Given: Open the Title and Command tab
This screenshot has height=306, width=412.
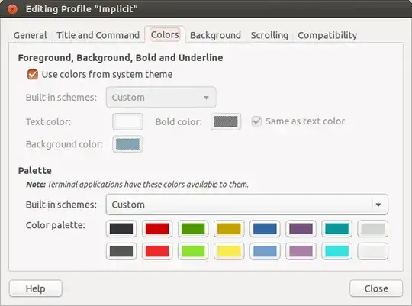Looking at the screenshot, I should coord(98,35).
